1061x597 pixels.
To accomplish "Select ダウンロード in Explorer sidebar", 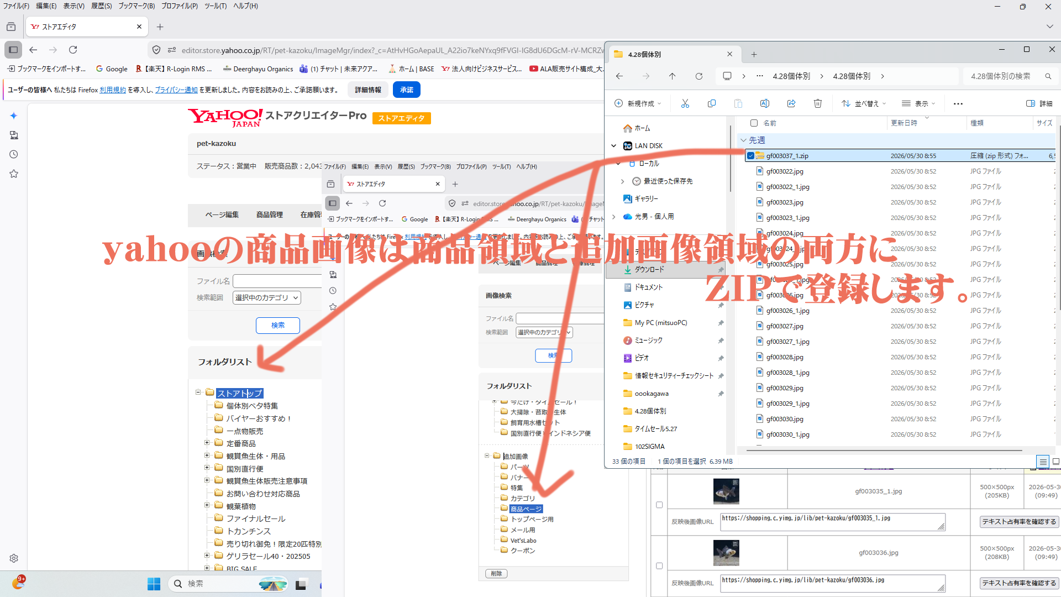I will pos(666,269).
